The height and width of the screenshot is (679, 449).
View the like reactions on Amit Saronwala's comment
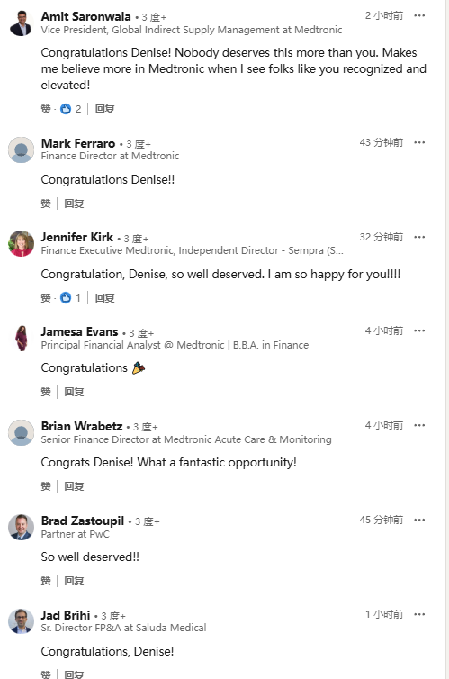(x=70, y=109)
